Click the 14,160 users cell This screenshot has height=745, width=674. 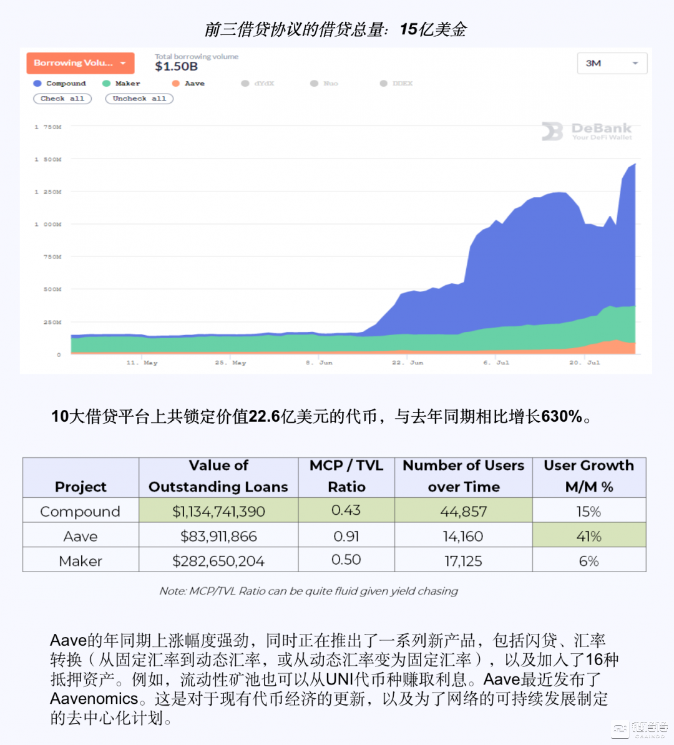click(x=464, y=535)
